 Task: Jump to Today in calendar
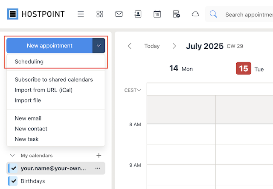coord(152,46)
